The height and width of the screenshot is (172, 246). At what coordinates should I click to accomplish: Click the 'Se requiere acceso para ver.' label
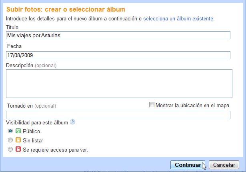tap(56, 150)
